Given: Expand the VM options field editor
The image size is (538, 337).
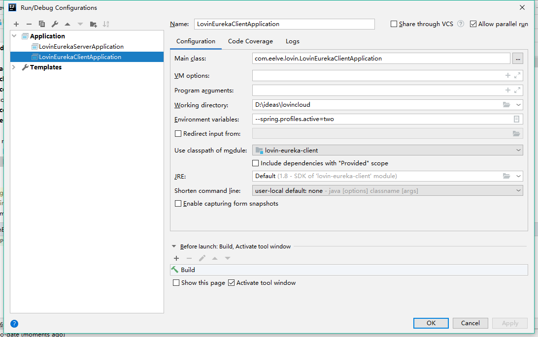Looking at the screenshot, I should click(x=517, y=76).
